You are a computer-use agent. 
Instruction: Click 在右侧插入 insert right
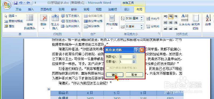[70, 26]
